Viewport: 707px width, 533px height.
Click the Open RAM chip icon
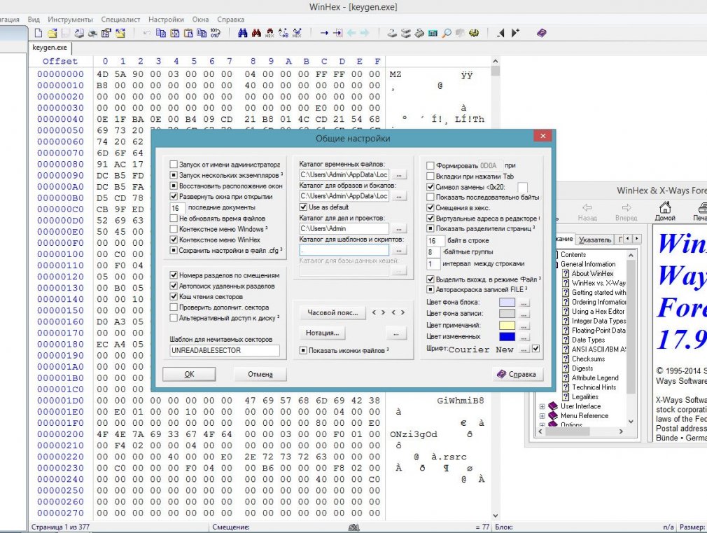click(419, 33)
